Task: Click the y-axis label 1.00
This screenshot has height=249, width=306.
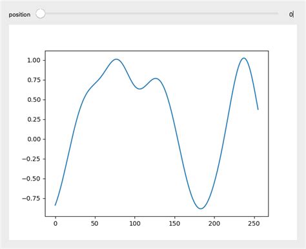Action: [x=34, y=60]
